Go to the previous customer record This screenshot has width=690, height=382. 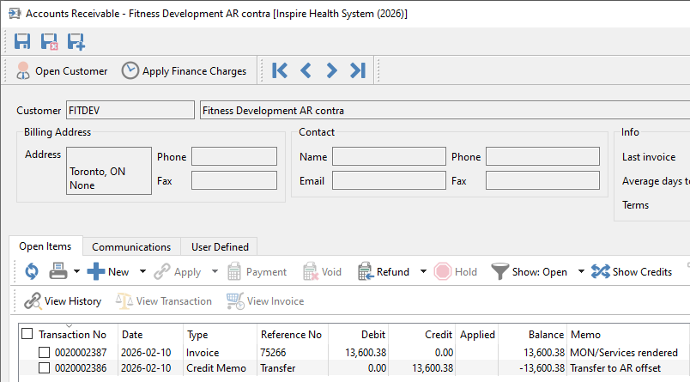click(x=306, y=70)
